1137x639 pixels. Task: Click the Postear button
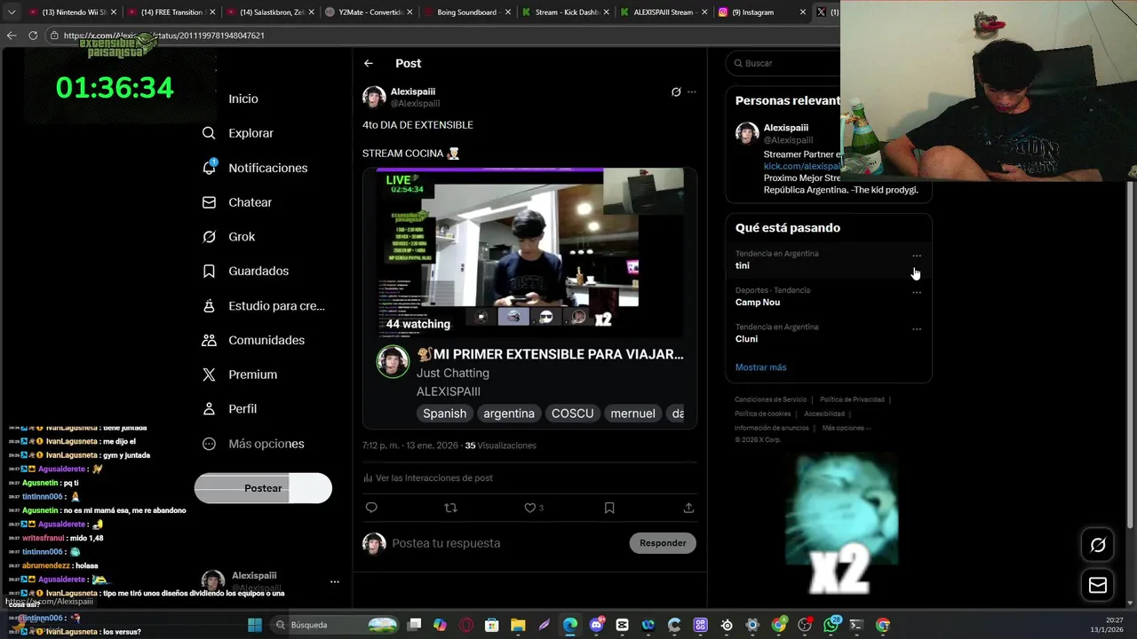click(x=263, y=488)
